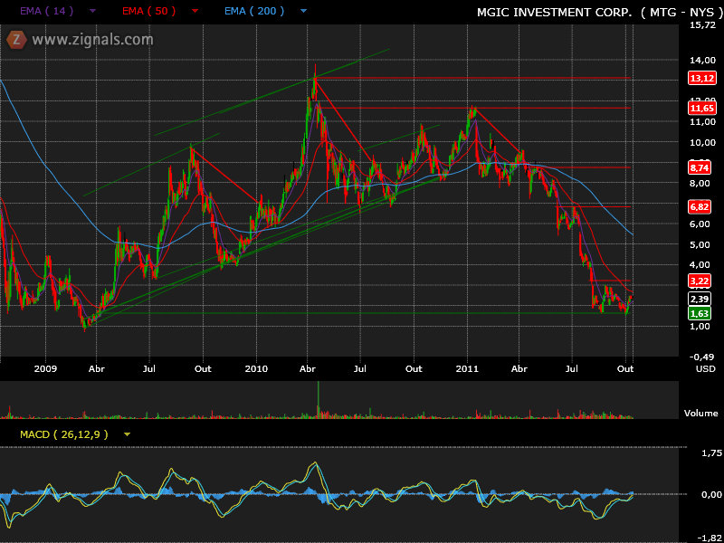This screenshot has height=543, width=724.
Task: Click the 1,75 value on the MACD axis
Action: point(711,453)
